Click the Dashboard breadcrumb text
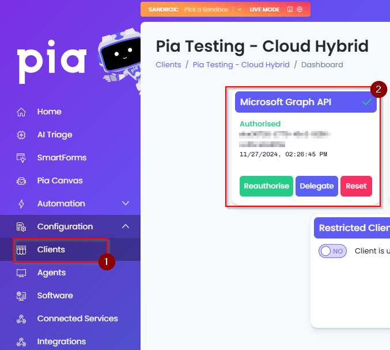390x350 pixels. pyautogui.click(x=322, y=65)
